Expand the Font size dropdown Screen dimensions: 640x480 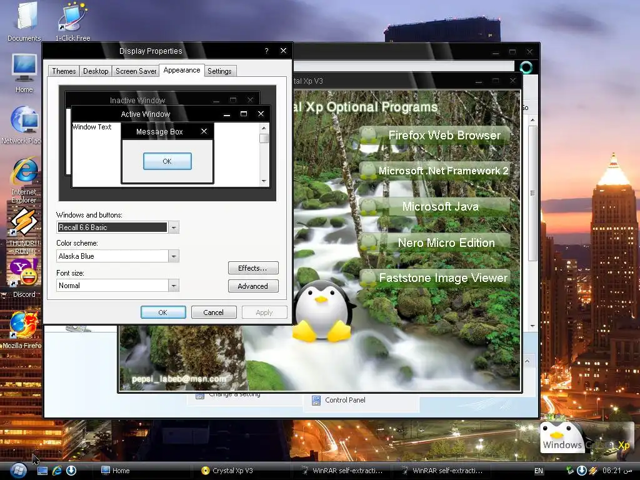pyautogui.click(x=174, y=286)
